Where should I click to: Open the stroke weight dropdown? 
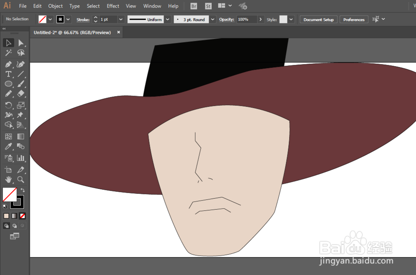pos(121,20)
